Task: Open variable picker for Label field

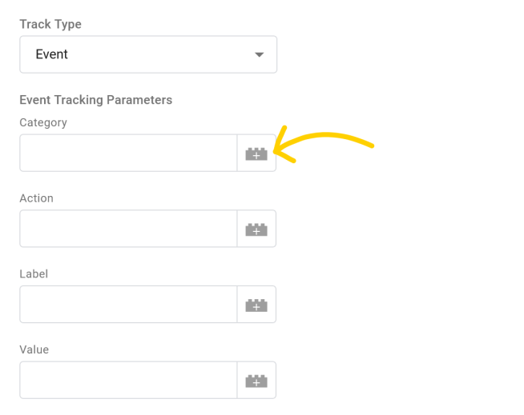Action: click(256, 305)
